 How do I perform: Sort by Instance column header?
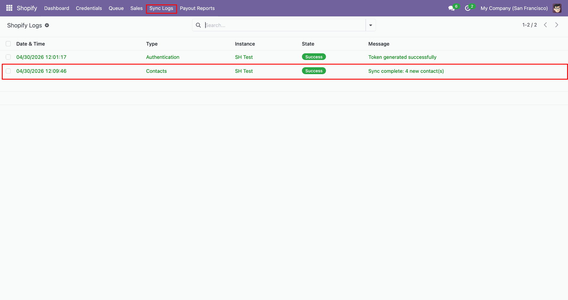pos(245,44)
